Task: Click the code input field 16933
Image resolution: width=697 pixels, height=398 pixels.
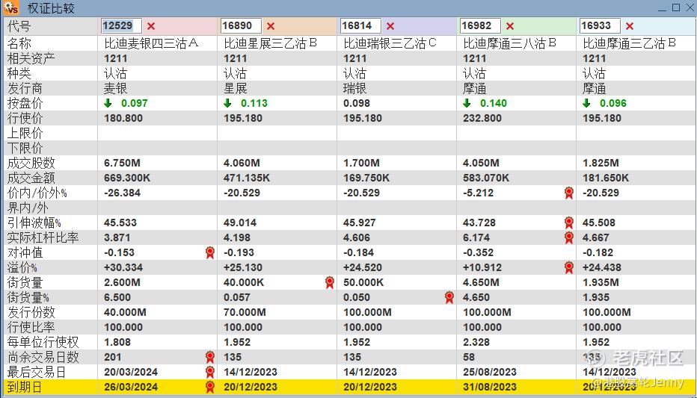Action: (600, 25)
